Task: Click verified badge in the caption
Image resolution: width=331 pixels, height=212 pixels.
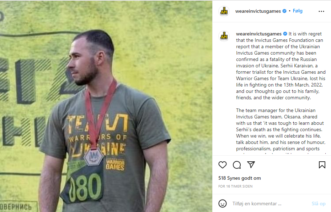Action: (285, 34)
